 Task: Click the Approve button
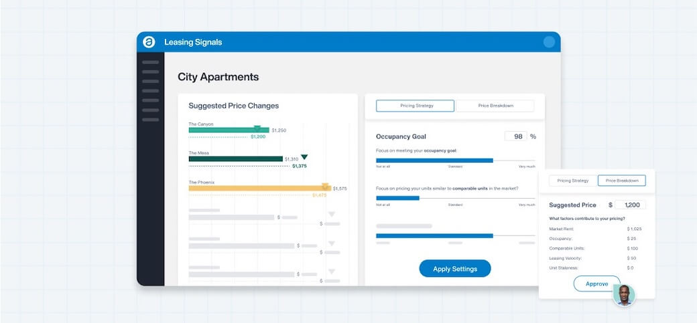[x=596, y=284]
